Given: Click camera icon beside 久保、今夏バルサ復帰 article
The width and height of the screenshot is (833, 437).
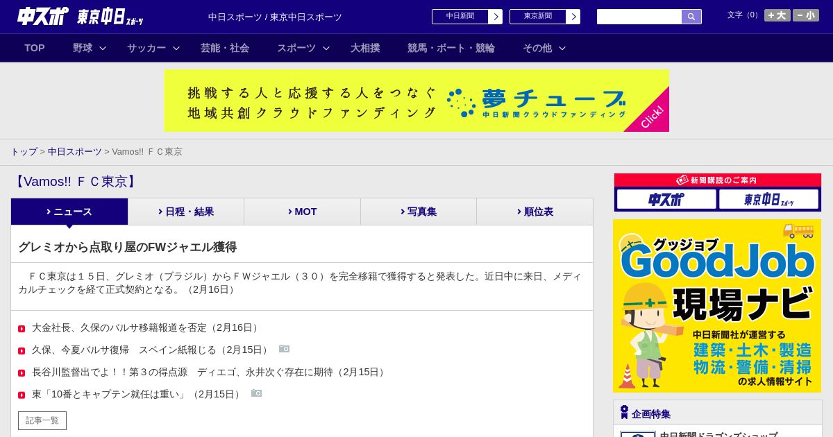Looking at the screenshot, I should pyautogui.click(x=284, y=349).
